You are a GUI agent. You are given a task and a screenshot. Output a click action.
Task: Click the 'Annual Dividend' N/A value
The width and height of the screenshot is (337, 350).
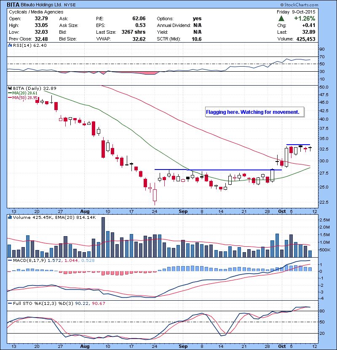[198, 25]
